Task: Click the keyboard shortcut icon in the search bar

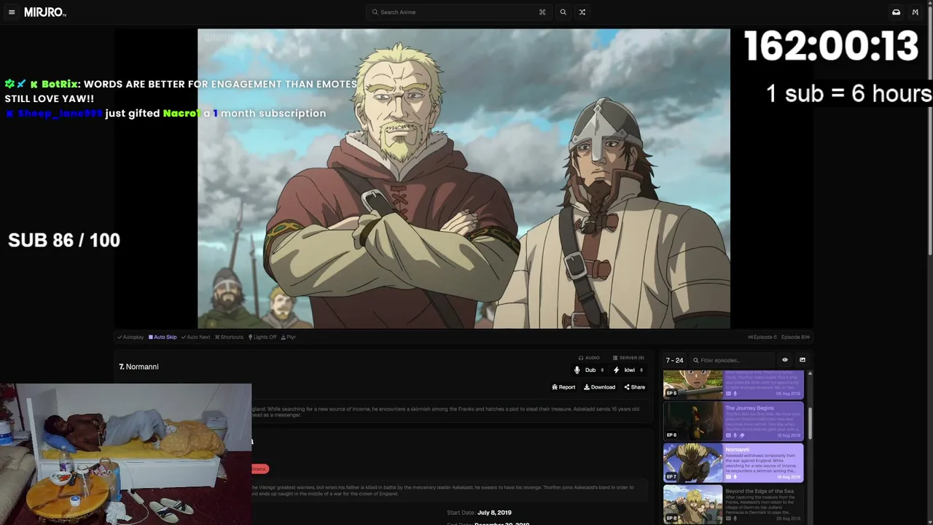Action: tap(542, 12)
